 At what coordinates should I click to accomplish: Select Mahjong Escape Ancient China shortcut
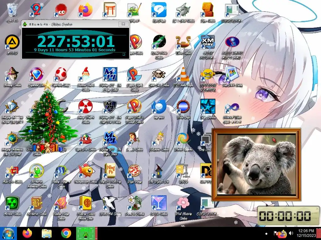pos(85,203)
